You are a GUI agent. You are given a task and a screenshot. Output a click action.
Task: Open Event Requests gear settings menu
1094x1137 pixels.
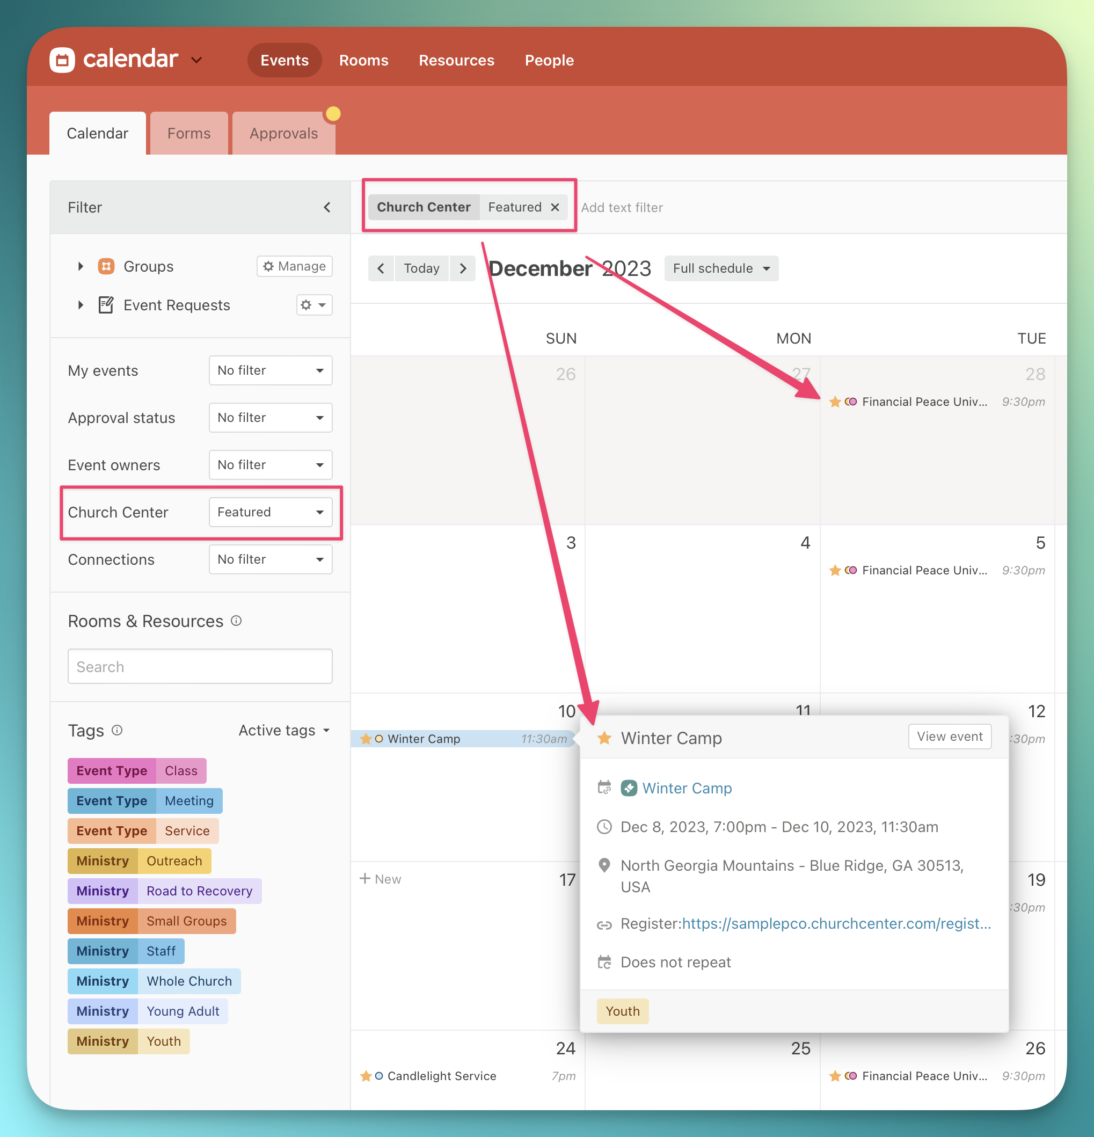point(314,304)
